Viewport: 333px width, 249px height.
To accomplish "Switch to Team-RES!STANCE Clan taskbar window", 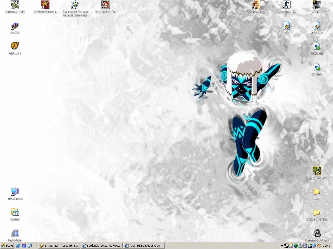I will coord(144,246).
